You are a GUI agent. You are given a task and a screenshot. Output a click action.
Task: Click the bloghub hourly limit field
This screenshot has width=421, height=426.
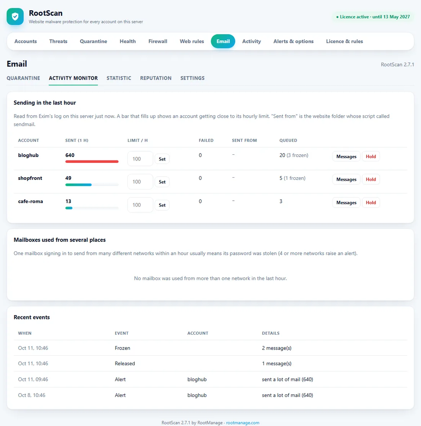click(x=140, y=159)
